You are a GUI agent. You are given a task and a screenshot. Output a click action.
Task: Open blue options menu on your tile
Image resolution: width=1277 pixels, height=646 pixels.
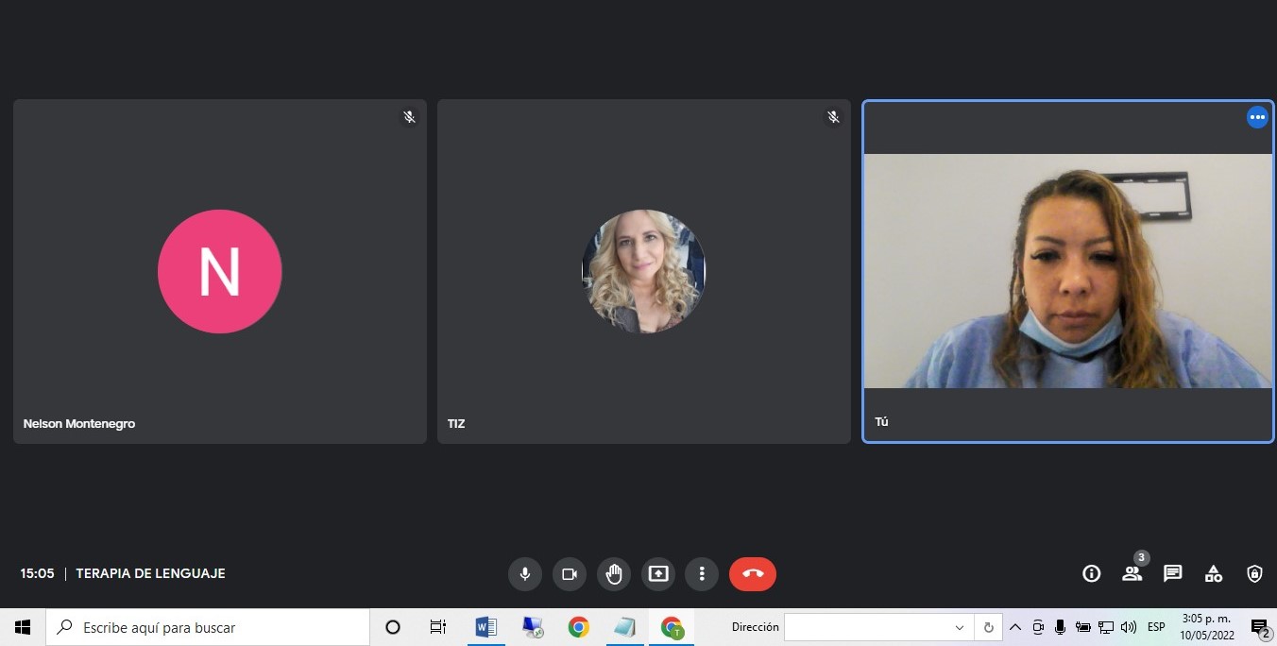(1257, 117)
